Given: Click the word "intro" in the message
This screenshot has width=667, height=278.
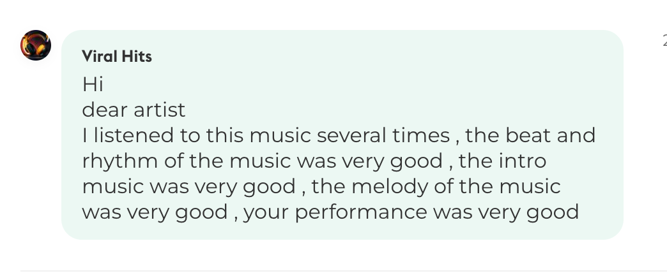Looking at the screenshot, I should pyautogui.click(x=521, y=161).
